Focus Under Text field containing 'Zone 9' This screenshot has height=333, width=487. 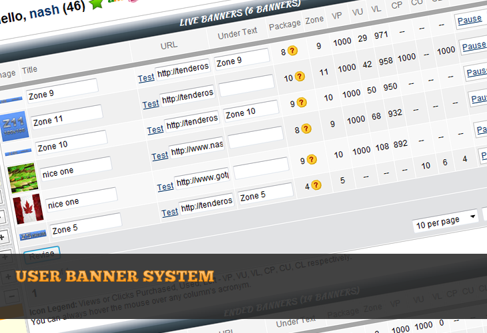[x=241, y=59]
